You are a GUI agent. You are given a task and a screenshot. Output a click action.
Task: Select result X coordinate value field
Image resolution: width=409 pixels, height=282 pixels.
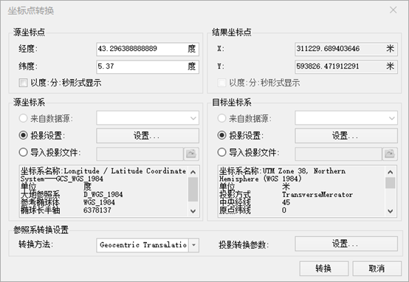(346, 49)
